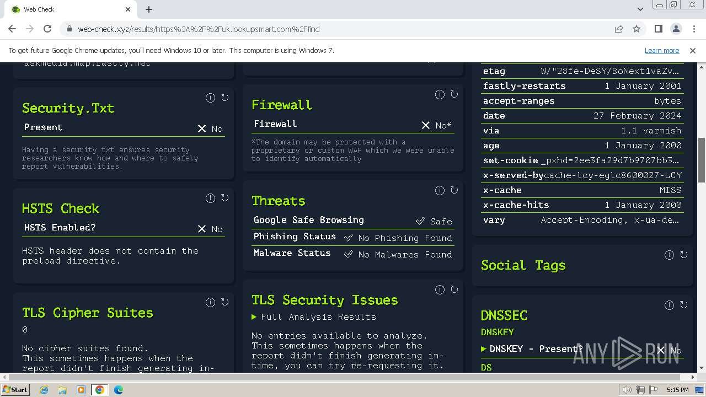
Task: Open info for TLS Security Issues card
Action: (x=440, y=289)
